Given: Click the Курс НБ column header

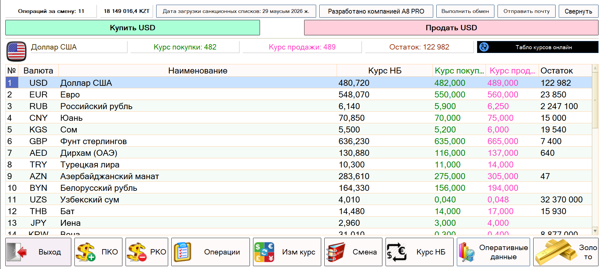Looking at the screenshot, I should click(385, 71).
